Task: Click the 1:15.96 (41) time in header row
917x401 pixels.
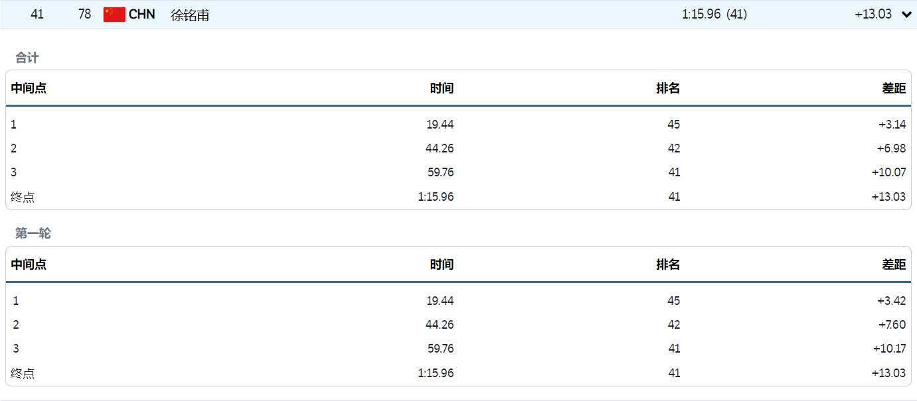Action: click(714, 14)
